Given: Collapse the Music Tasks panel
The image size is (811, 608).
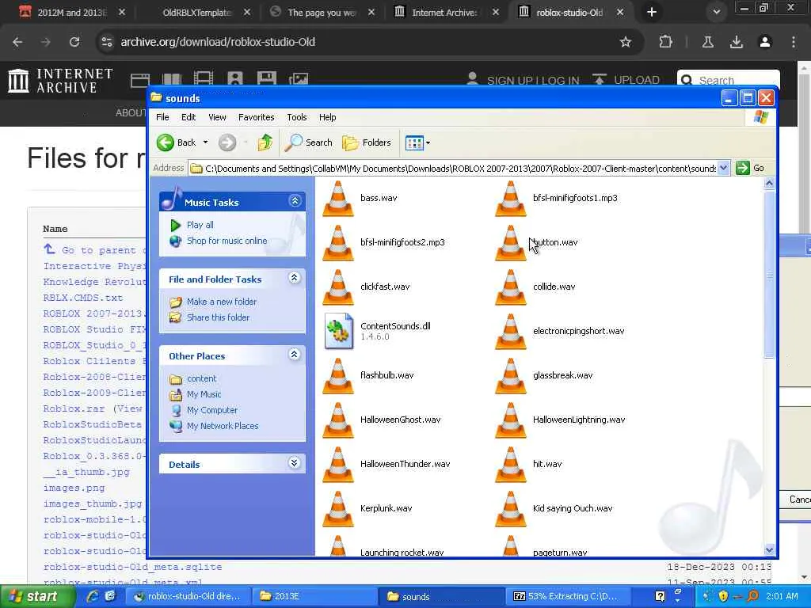Looking at the screenshot, I should pos(295,200).
